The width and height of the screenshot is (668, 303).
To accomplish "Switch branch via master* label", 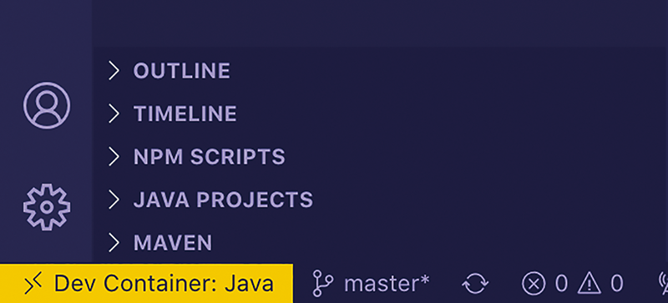I will 387,284.
